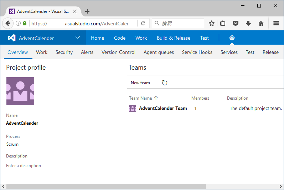
Task: Click the Enter a description field
Action: click(x=24, y=166)
